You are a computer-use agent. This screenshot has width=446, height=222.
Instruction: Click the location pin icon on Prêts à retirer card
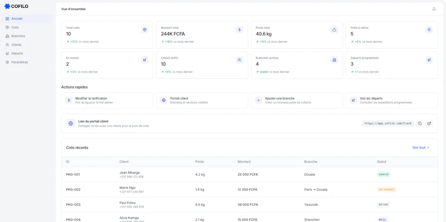[429, 29]
